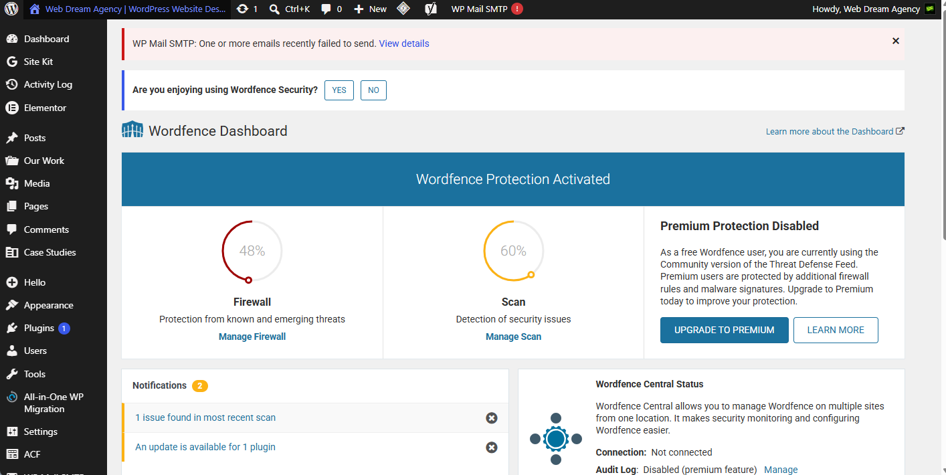Click the LEARN MORE button
This screenshot has width=946, height=475.
click(836, 330)
